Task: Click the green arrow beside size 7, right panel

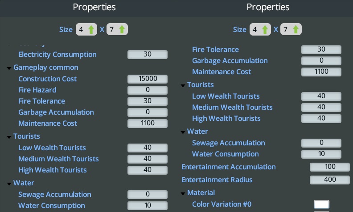Action: click(296, 30)
